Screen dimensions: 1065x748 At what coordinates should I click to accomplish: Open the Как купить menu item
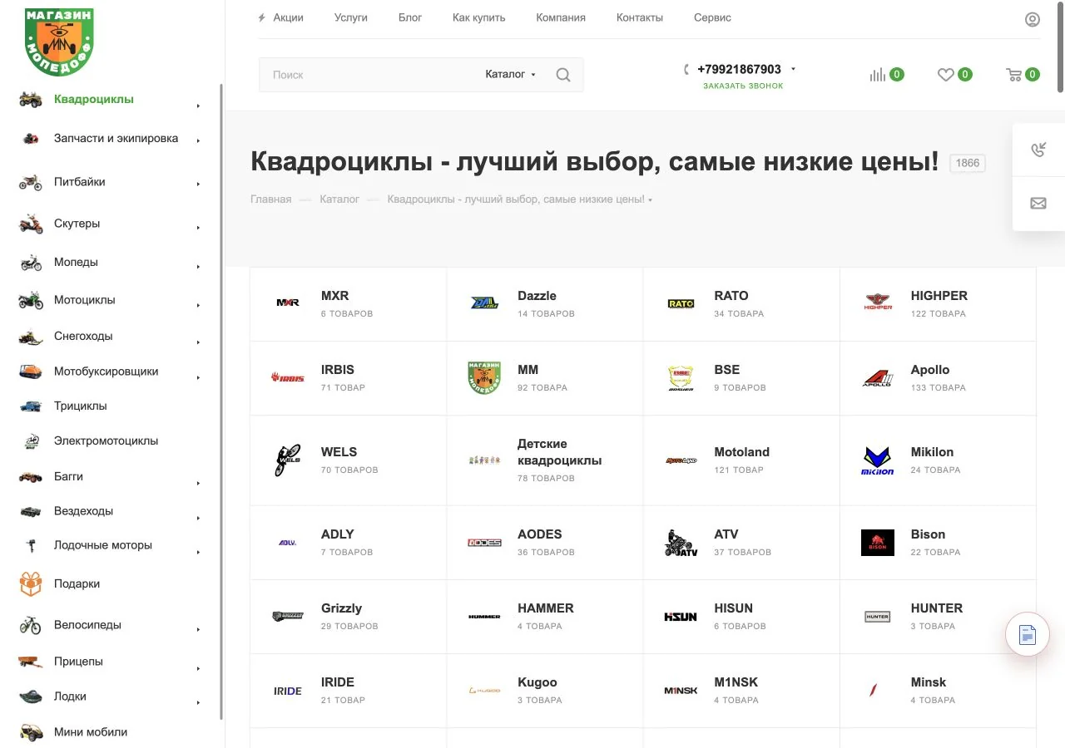point(478,17)
